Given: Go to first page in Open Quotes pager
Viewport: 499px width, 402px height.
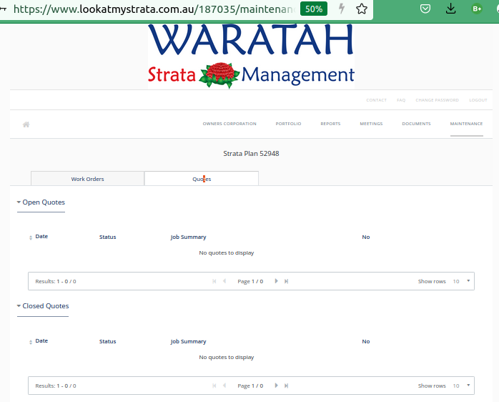Looking at the screenshot, I should [214, 281].
